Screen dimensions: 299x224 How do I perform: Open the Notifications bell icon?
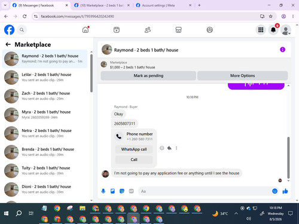pyautogui.click(x=273, y=30)
